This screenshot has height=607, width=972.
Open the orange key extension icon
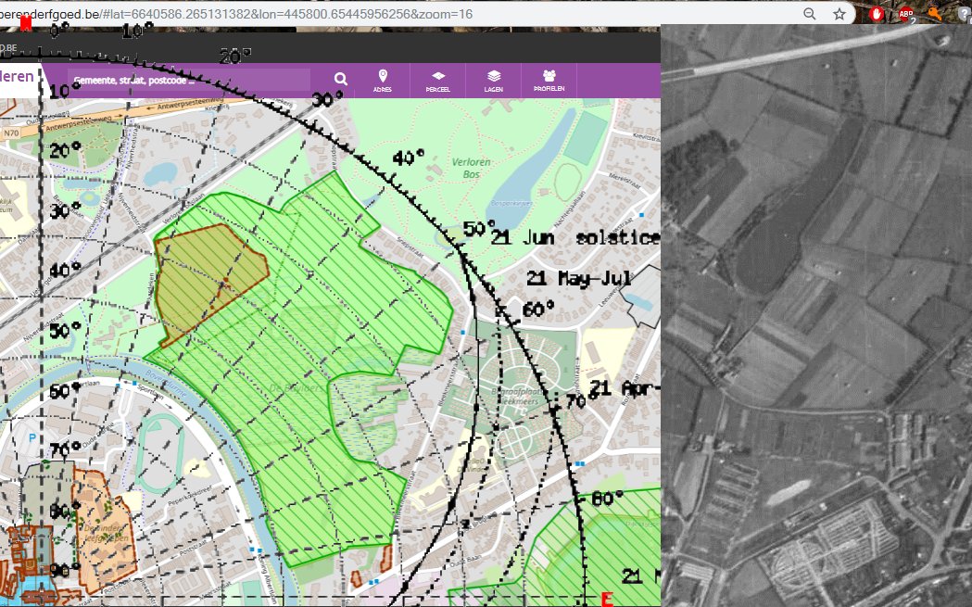coord(934,13)
